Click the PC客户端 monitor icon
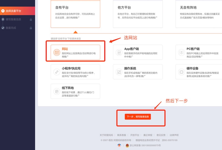The width and height of the screenshot is (222, 150). tap(181, 52)
